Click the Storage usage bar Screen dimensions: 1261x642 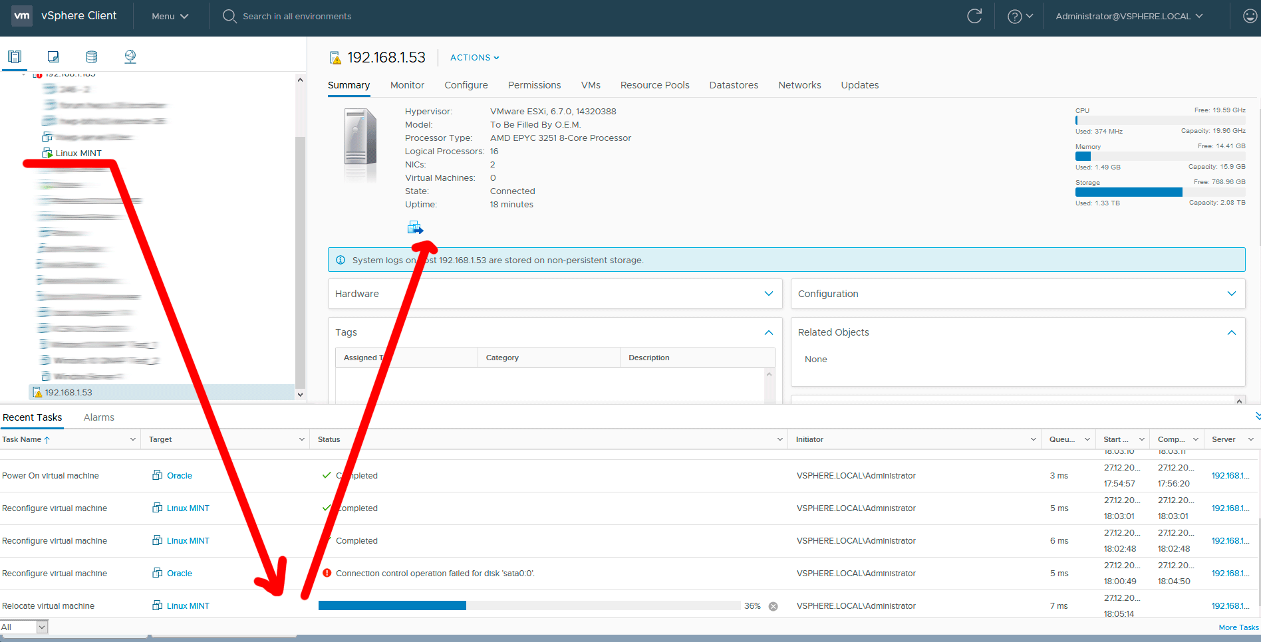(1160, 192)
